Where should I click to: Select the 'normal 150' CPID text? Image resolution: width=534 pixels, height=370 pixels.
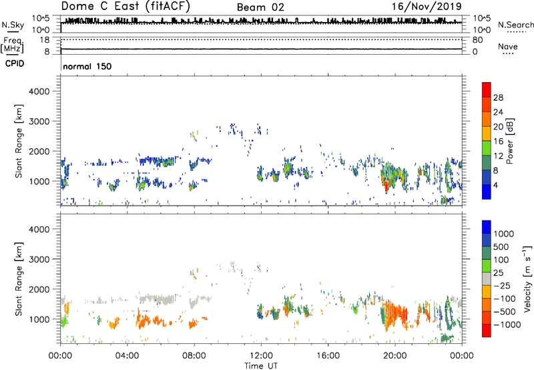tap(87, 66)
